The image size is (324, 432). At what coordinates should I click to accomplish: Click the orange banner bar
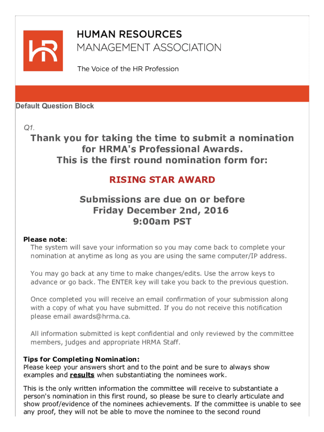(x=162, y=93)
